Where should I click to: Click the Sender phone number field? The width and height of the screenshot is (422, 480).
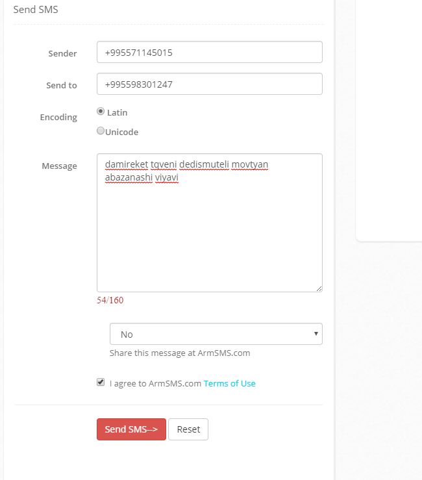click(209, 53)
